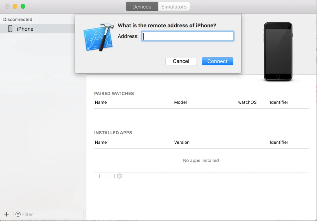Click the Disconnected section header
Image resolution: width=317 pixels, height=221 pixels.
[x=18, y=19]
